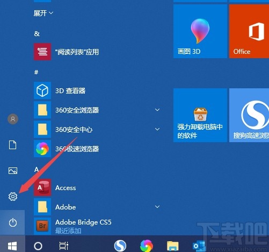Viewport: 269px width, 252px height.
Task: Open the Office tile
Action: (249, 31)
